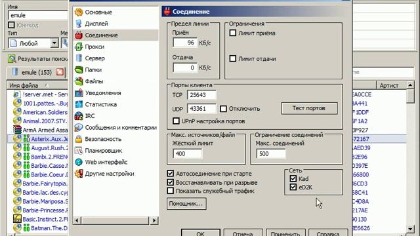
Task: Sort by Артист column header
Action: 391,85
